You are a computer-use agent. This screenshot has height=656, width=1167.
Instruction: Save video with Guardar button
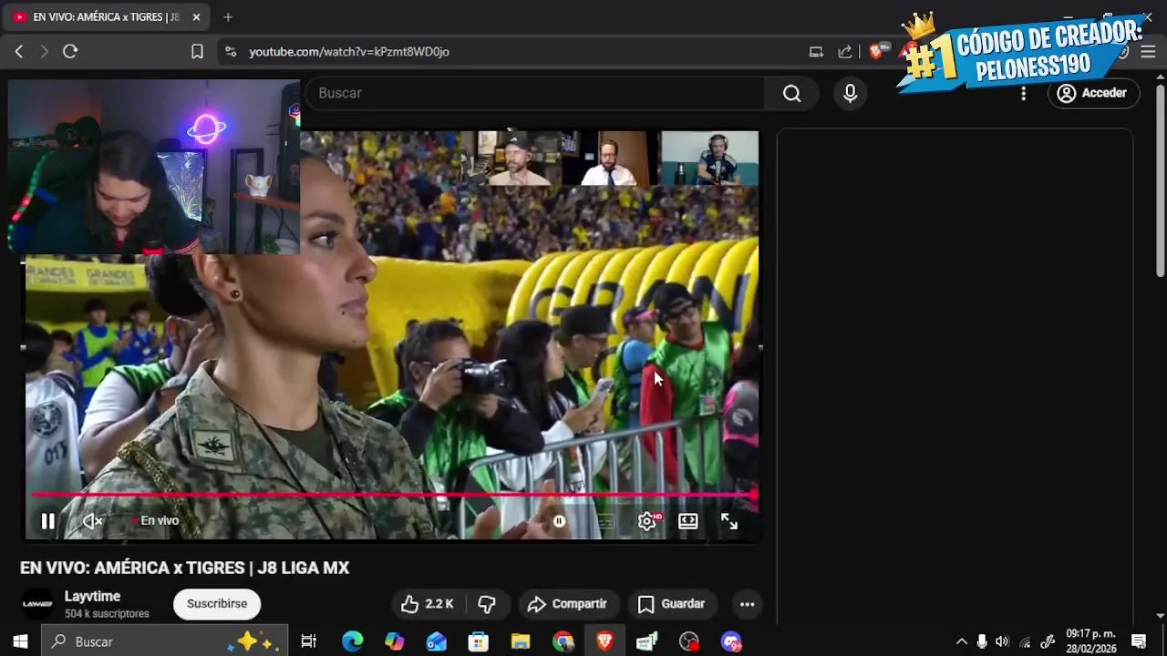(x=672, y=604)
